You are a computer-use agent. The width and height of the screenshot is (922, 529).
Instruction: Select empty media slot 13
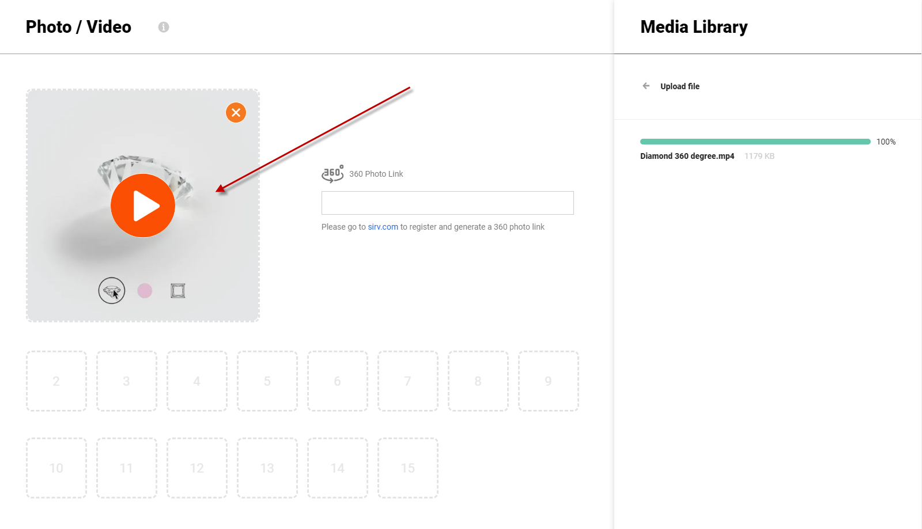tap(267, 468)
